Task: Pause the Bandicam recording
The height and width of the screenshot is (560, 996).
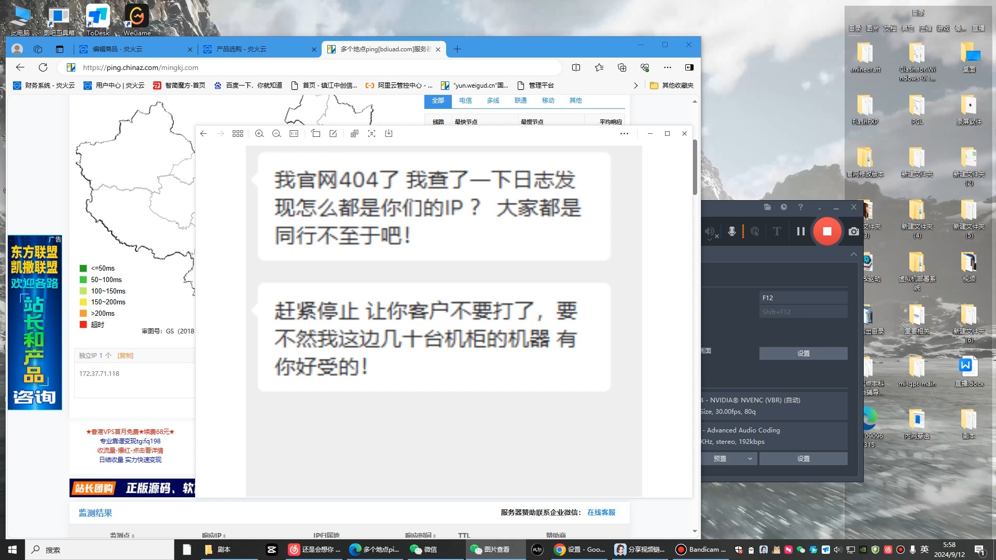Action: coord(800,231)
